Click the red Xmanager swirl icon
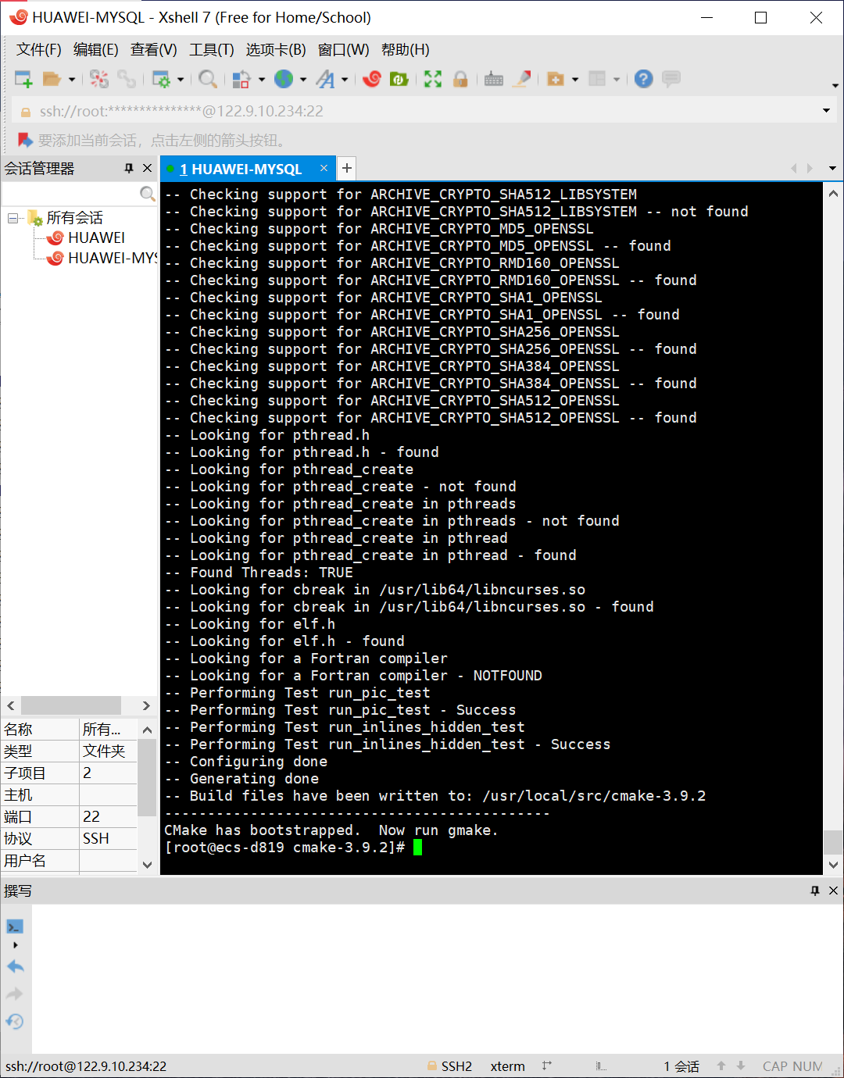Viewport: 844px width, 1078px height. click(x=372, y=79)
